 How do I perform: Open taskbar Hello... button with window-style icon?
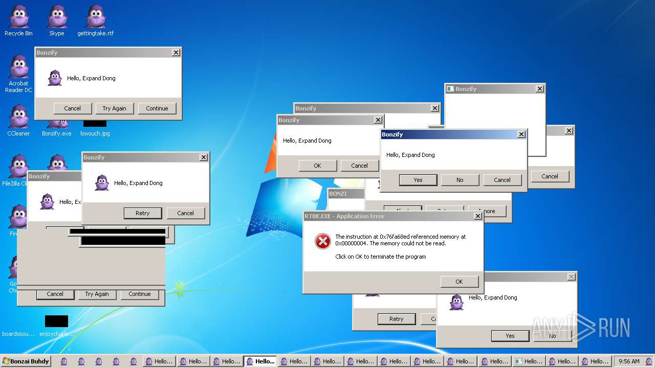(x=529, y=361)
